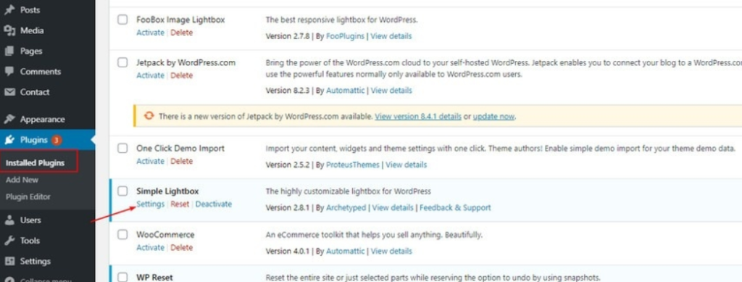Viewport: 742px width, 282px height.
Task: Open Installed Plugins submenu item
Action: (35, 163)
